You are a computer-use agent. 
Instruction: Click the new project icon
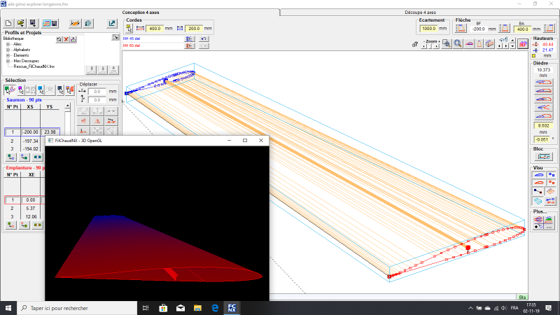point(9,23)
